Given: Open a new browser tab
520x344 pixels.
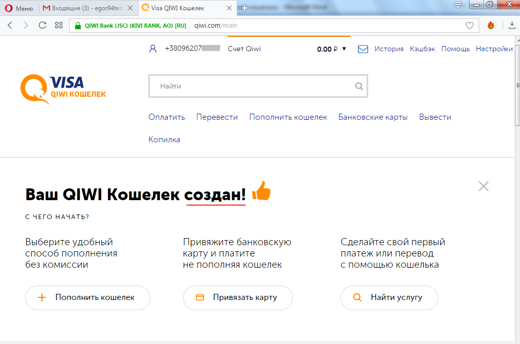Looking at the screenshot, I should coord(244,8).
